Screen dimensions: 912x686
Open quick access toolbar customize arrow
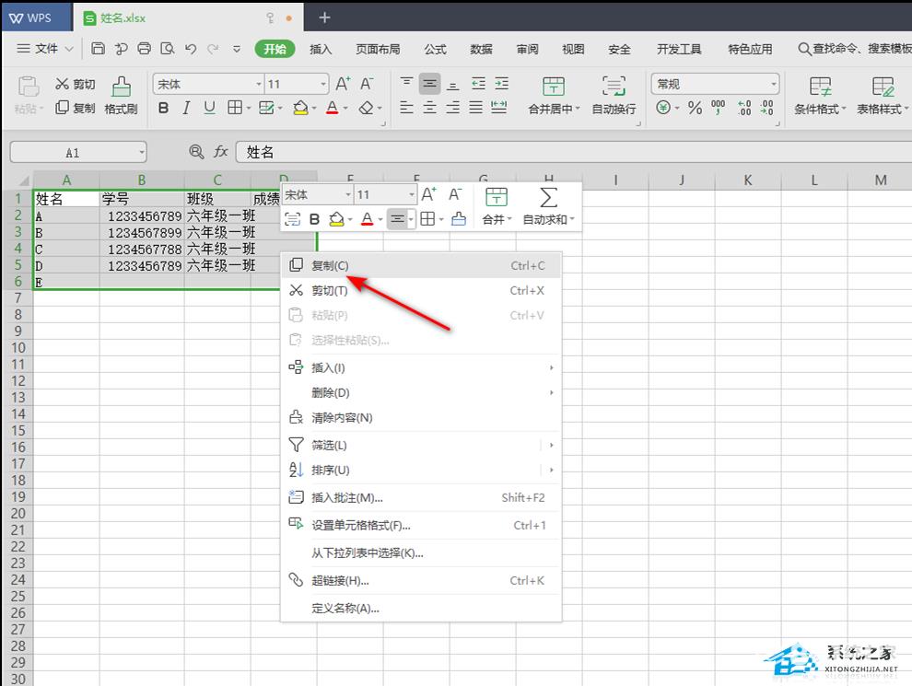click(x=237, y=49)
